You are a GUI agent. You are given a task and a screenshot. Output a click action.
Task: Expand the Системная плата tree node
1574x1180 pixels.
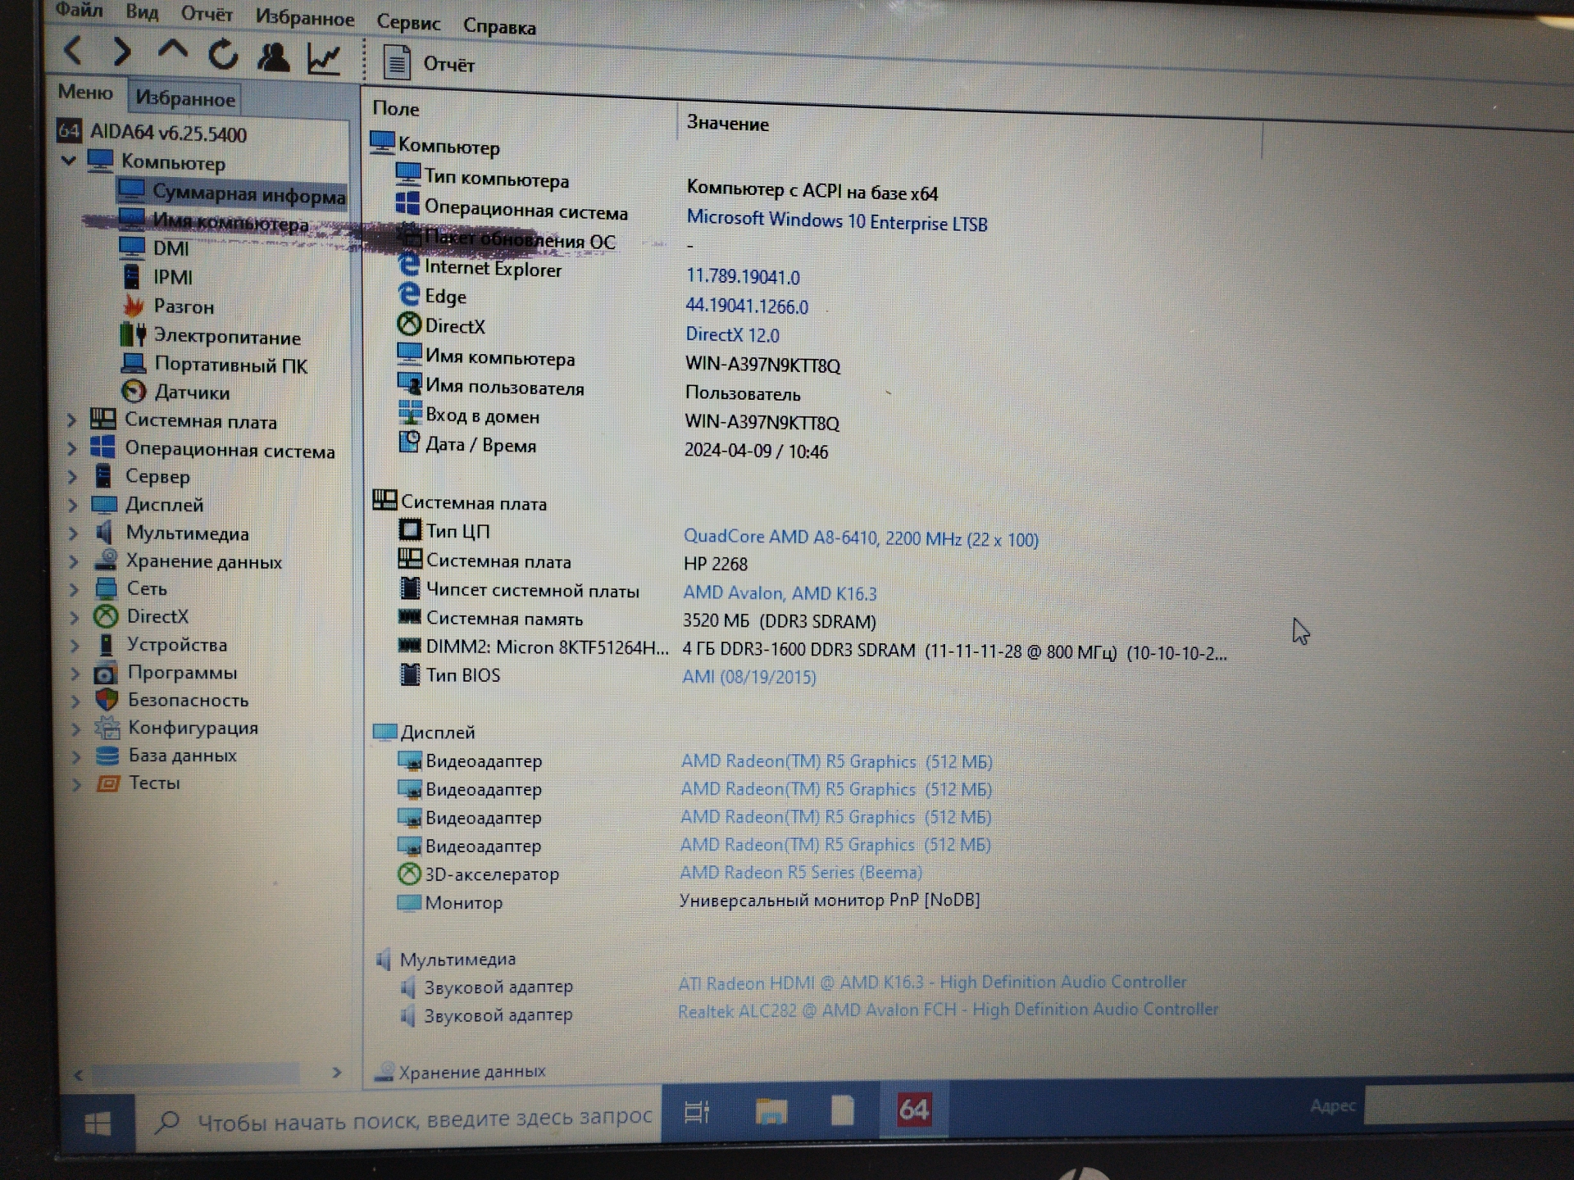tap(71, 420)
